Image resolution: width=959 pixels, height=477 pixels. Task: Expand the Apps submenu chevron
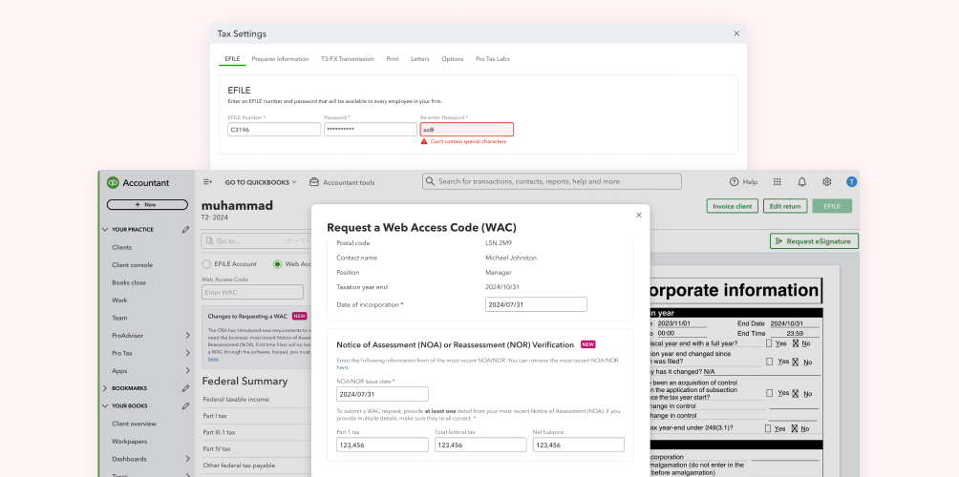[187, 371]
